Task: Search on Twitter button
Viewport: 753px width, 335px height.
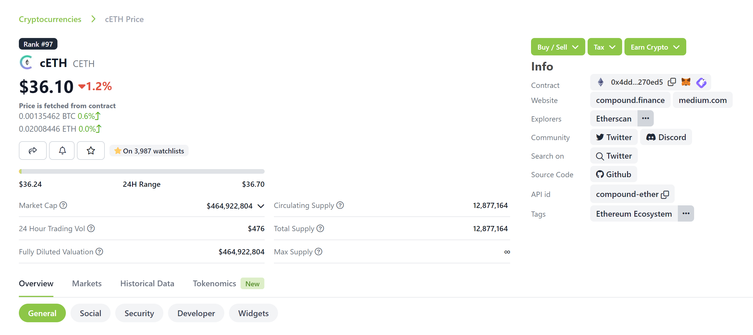Action: click(x=614, y=156)
